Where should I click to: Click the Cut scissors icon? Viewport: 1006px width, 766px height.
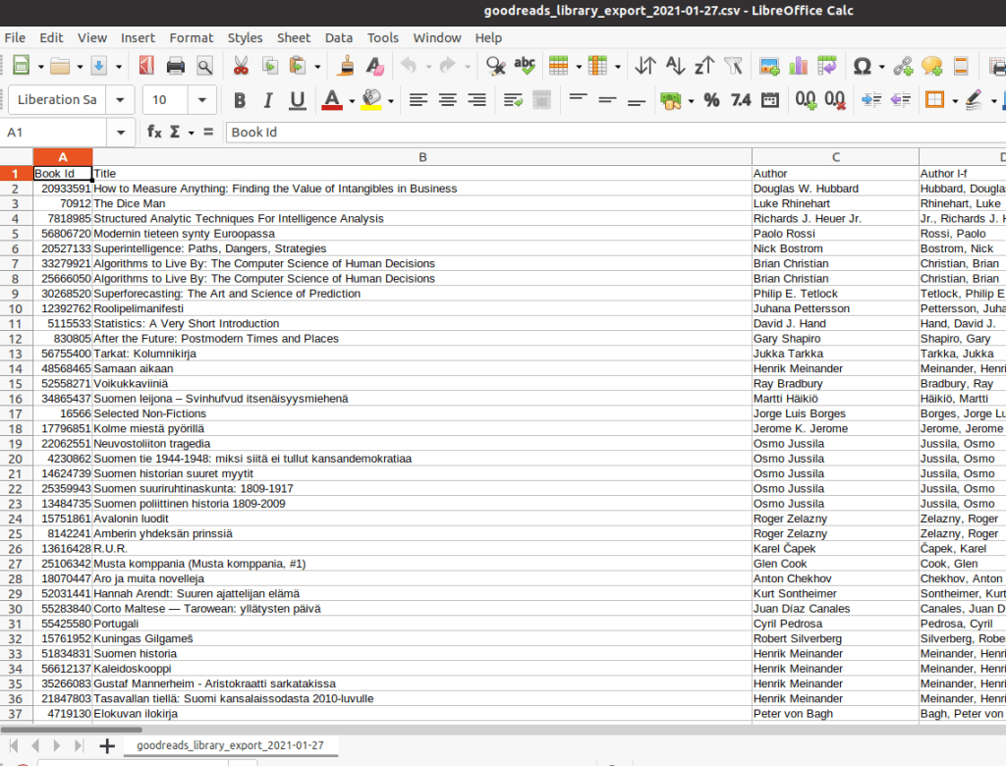pyautogui.click(x=240, y=66)
